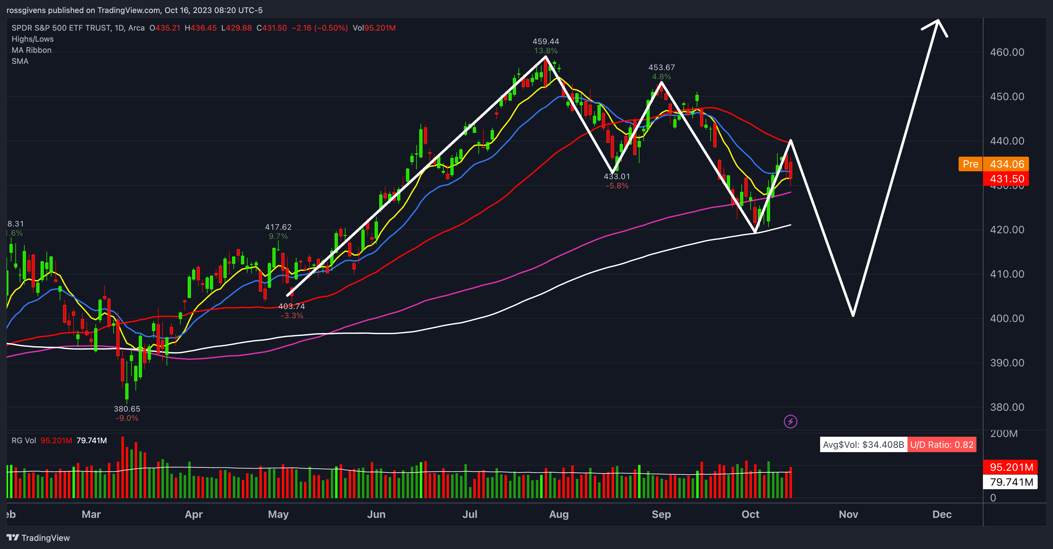Click the 460.00 price axis label
This screenshot has height=549, width=1053.
(x=1007, y=52)
